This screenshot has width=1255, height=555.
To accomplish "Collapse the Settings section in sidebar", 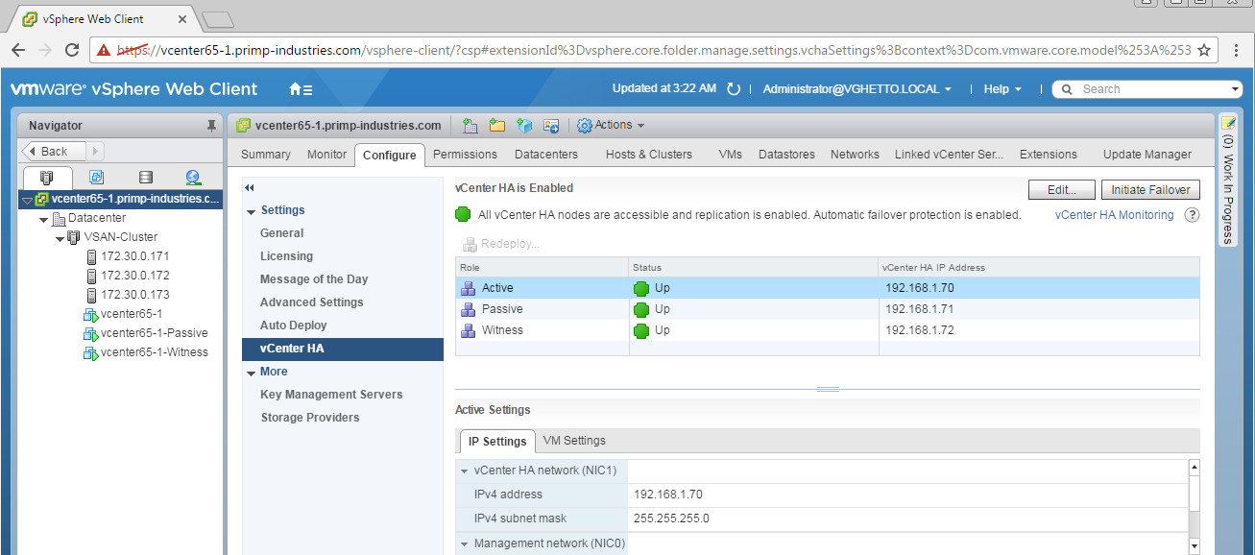I will click(x=252, y=211).
